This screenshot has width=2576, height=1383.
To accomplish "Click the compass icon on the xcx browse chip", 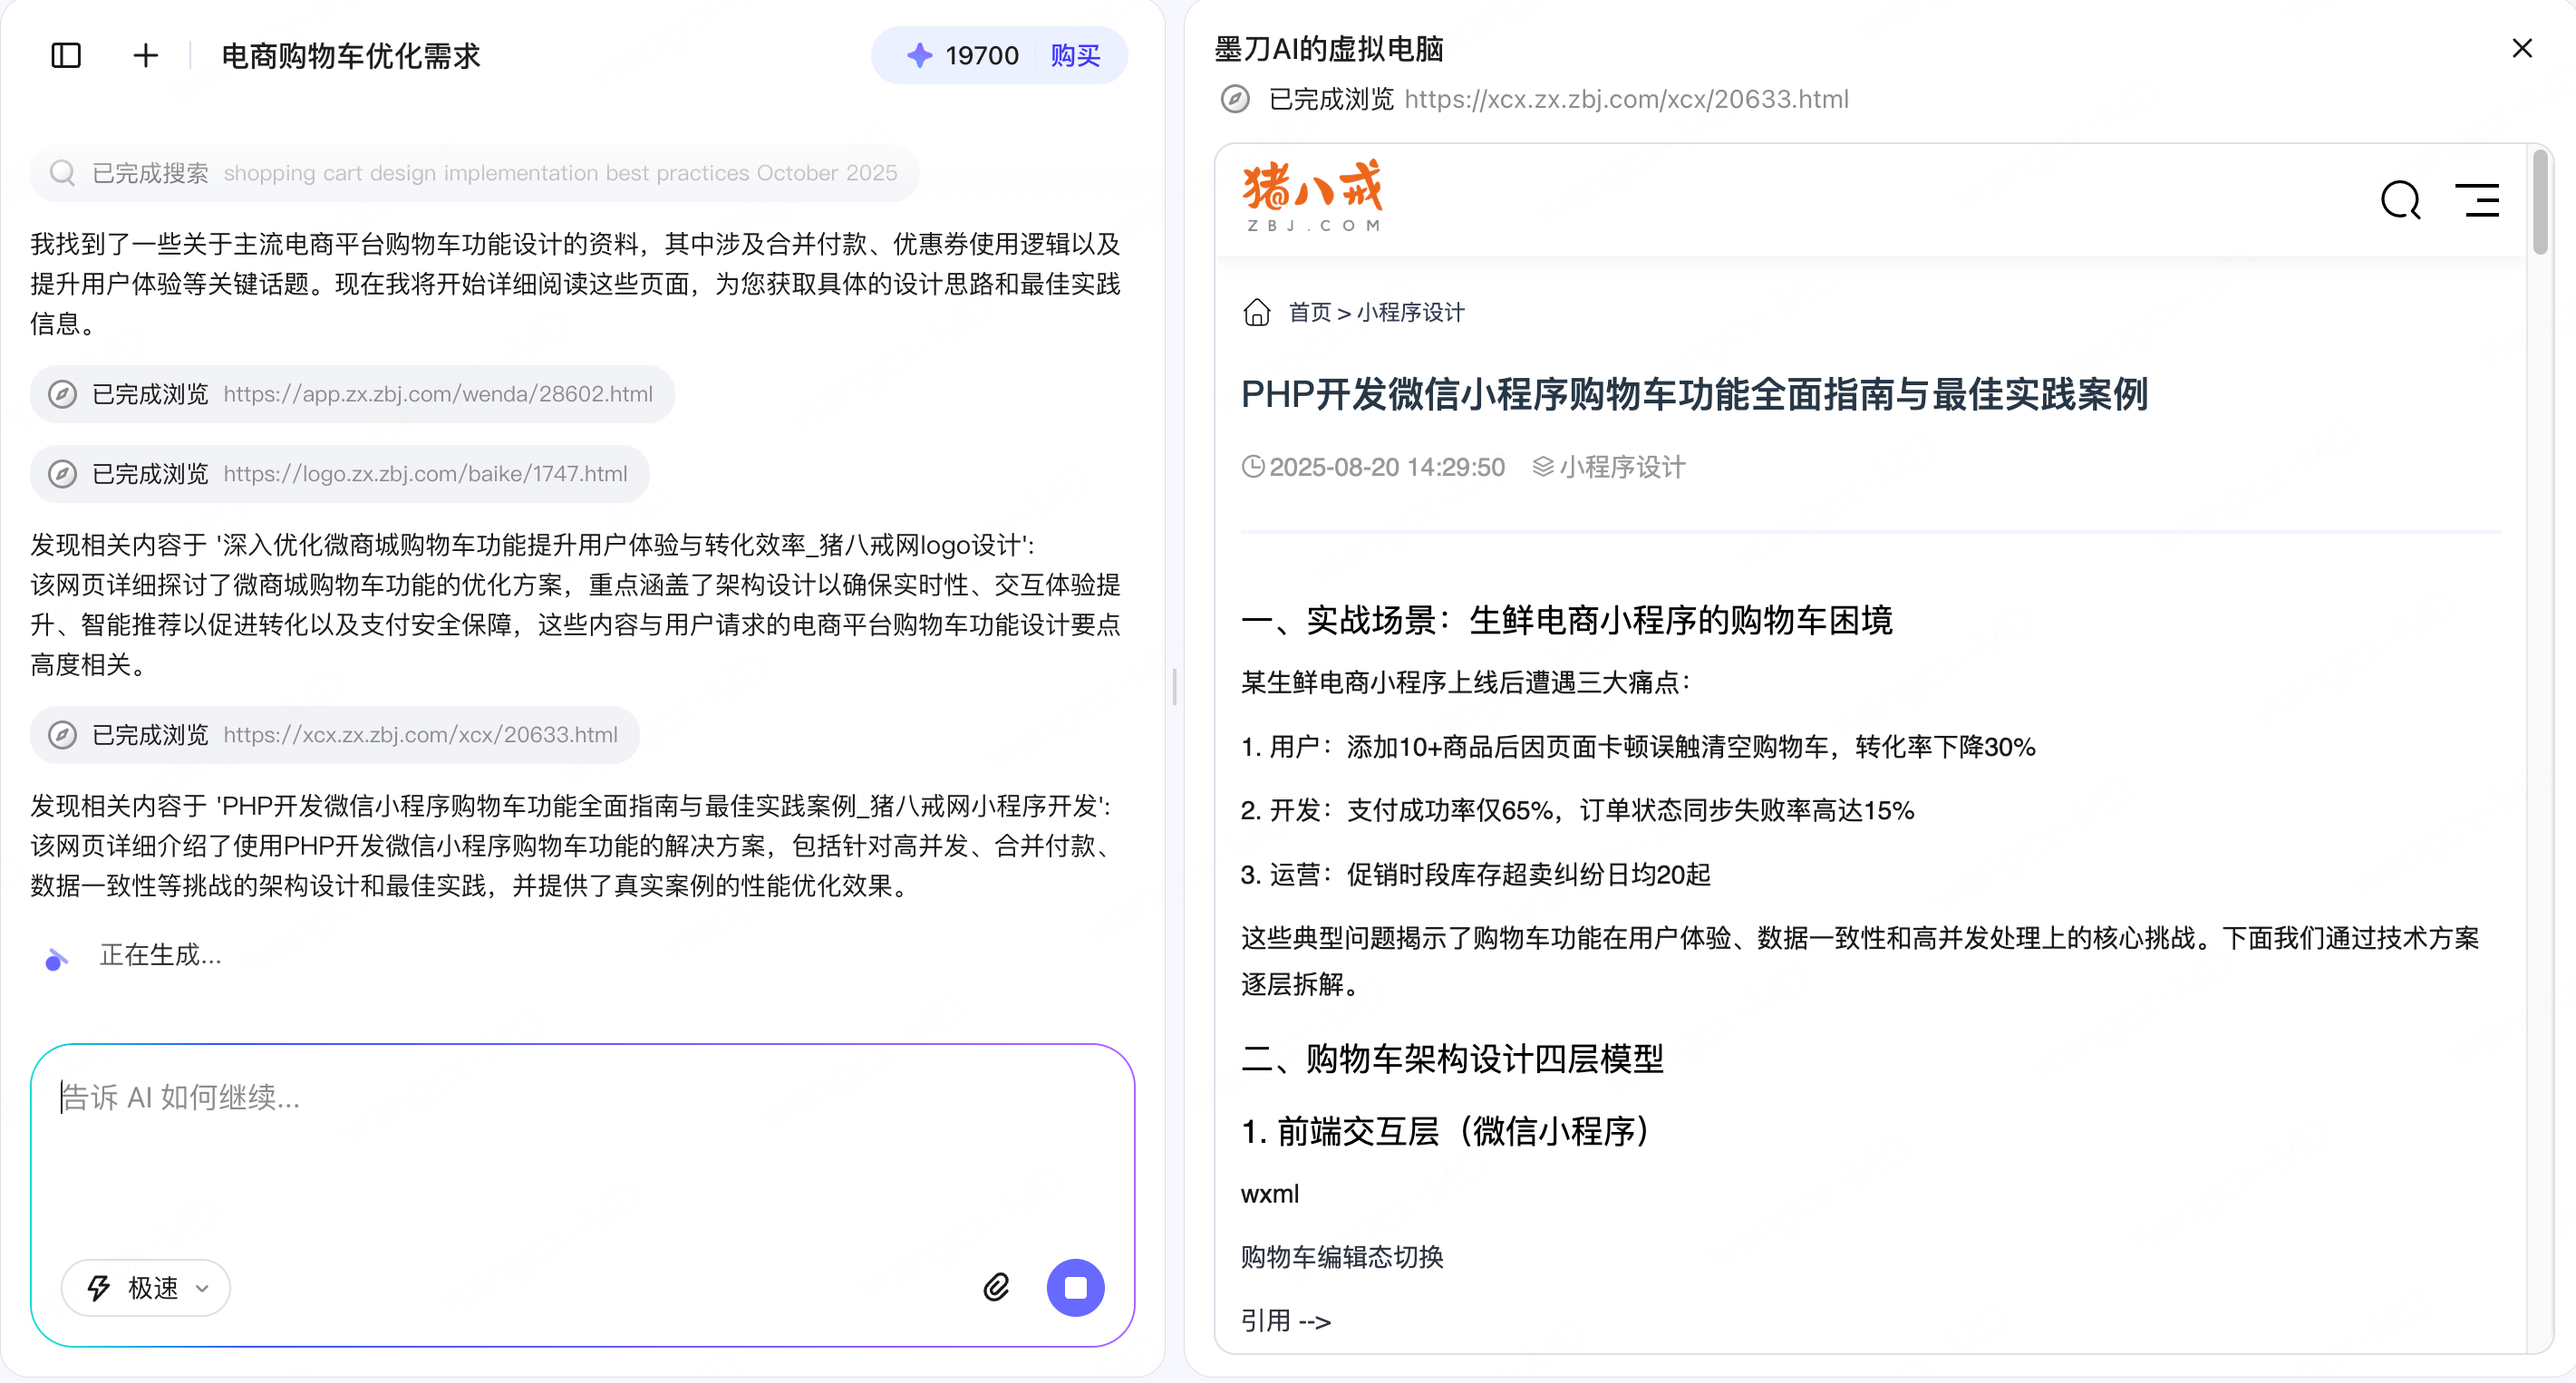I will [63, 734].
